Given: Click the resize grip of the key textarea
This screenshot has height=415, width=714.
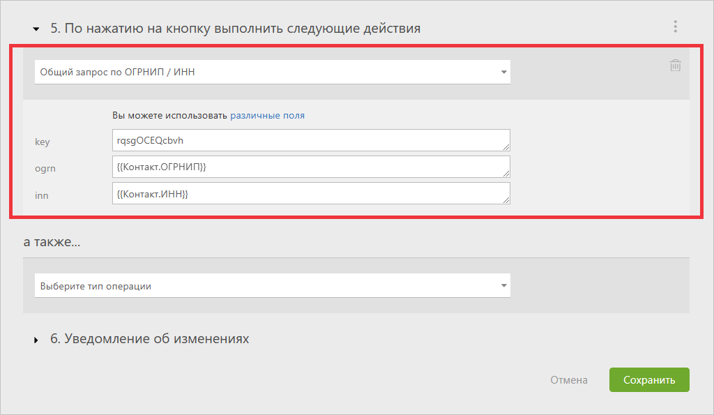Looking at the screenshot, I should (x=506, y=147).
